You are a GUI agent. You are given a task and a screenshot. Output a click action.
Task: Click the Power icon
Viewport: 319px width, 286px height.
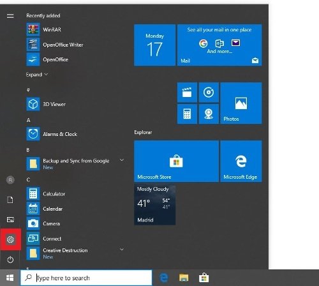click(x=10, y=260)
